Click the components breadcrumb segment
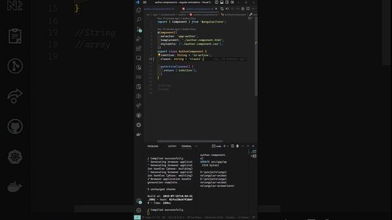 coord(168,15)
